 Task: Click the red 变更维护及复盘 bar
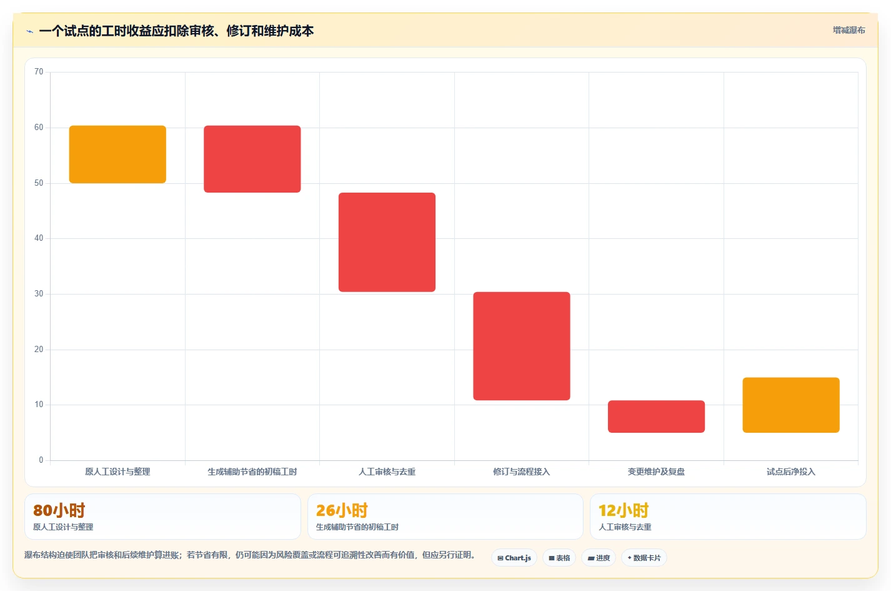(656, 417)
